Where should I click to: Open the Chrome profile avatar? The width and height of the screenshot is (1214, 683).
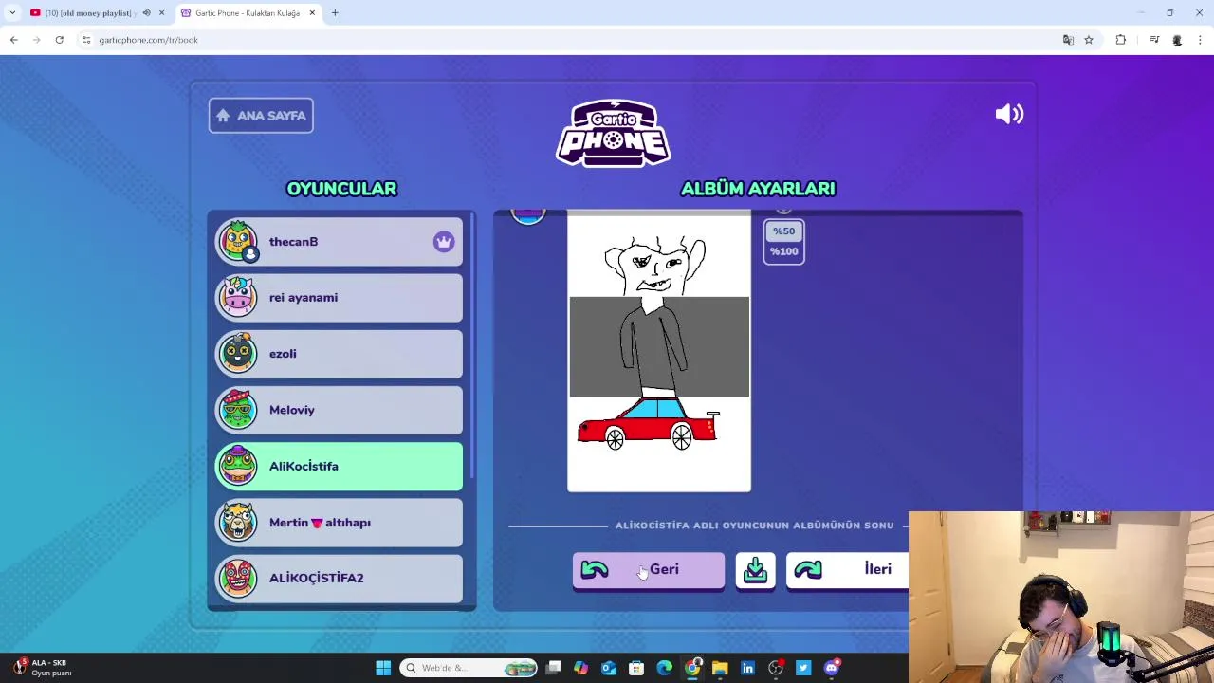1177,40
